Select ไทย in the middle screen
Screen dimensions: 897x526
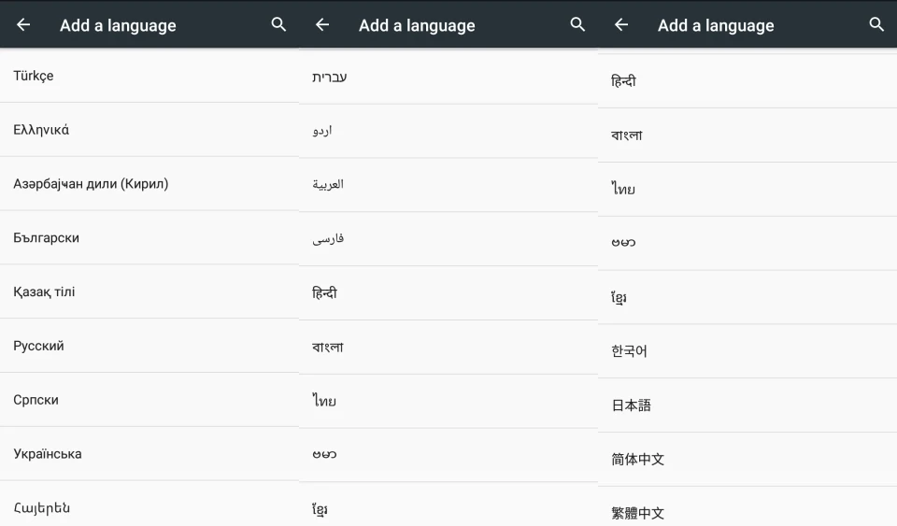click(x=448, y=402)
